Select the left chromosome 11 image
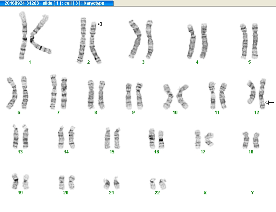276x212 pixels. tap(213, 95)
